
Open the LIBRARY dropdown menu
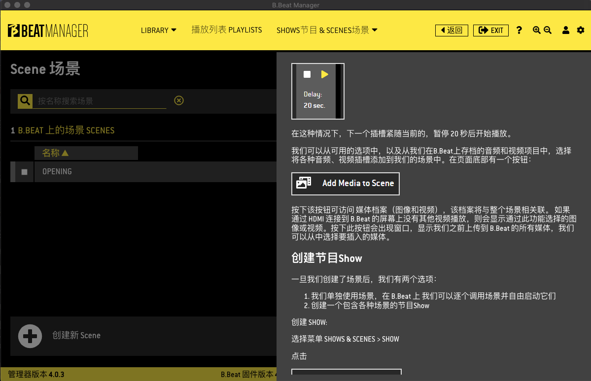(x=158, y=30)
